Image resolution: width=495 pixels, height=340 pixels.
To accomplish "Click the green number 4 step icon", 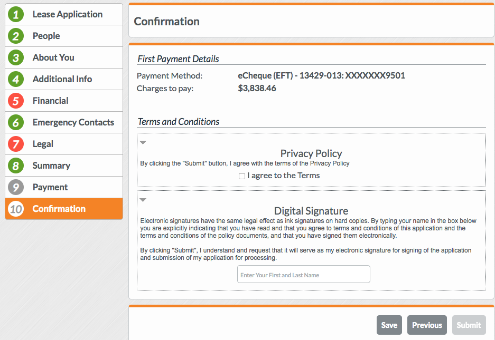I will 16,80.
